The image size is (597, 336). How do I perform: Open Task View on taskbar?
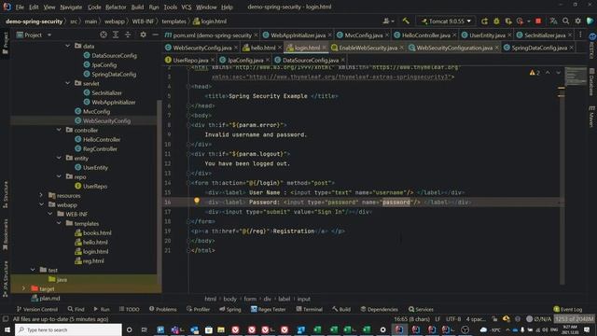144,329
